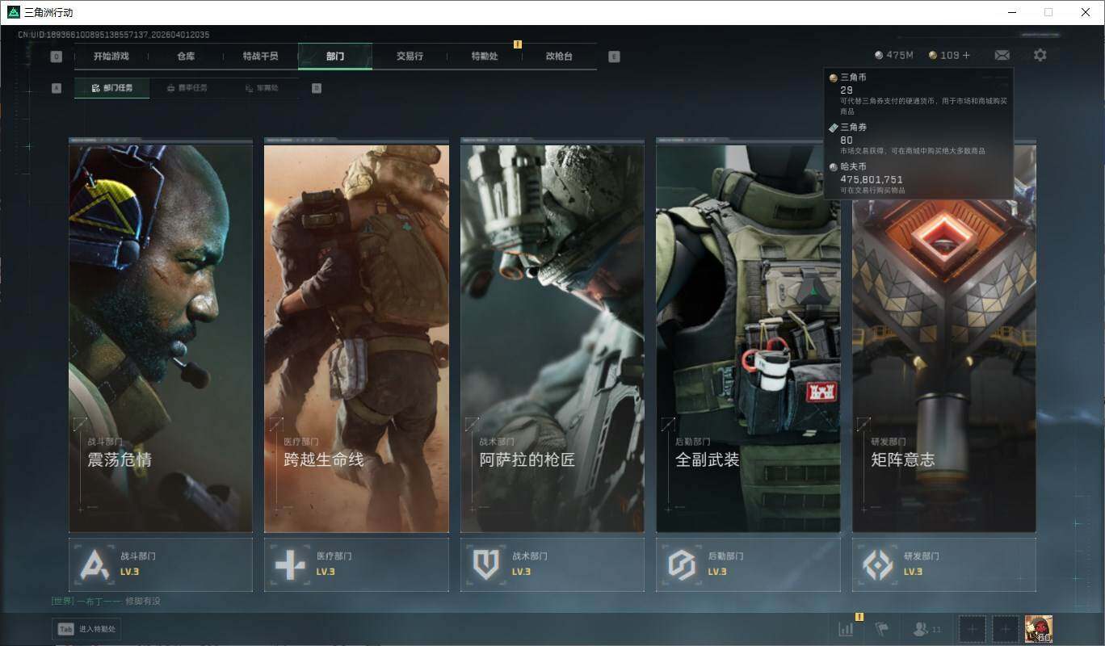Click the 109 triangle coin balance
Viewport: 1105px width, 646px height.
(943, 55)
